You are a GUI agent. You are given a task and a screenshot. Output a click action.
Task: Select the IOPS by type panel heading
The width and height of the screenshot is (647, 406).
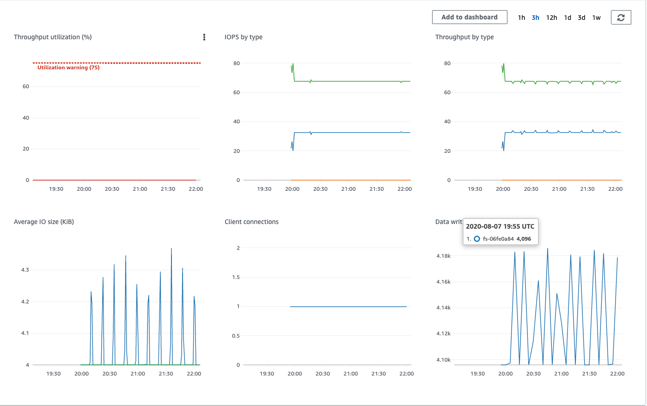[243, 37]
